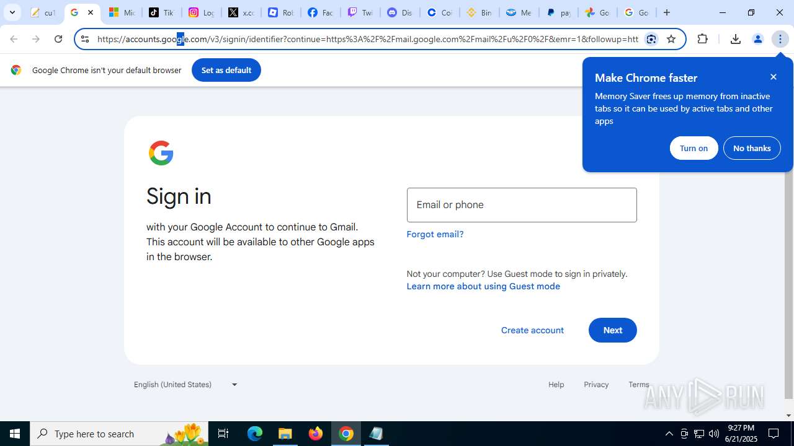Open the tab search dropdown arrow
Screen dimensions: 794x446
click(12, 12)
